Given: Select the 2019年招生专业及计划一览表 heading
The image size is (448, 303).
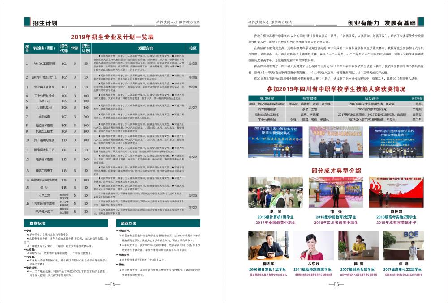Looking at the screenshot, I should coord(112,37).
